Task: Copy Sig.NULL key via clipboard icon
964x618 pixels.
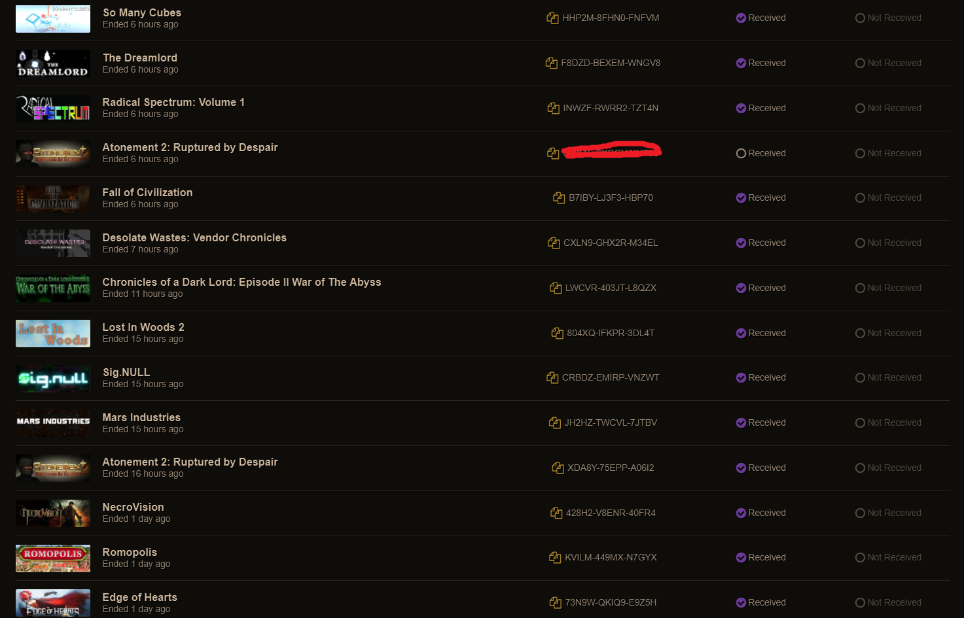Action: [x=552, y=378]
